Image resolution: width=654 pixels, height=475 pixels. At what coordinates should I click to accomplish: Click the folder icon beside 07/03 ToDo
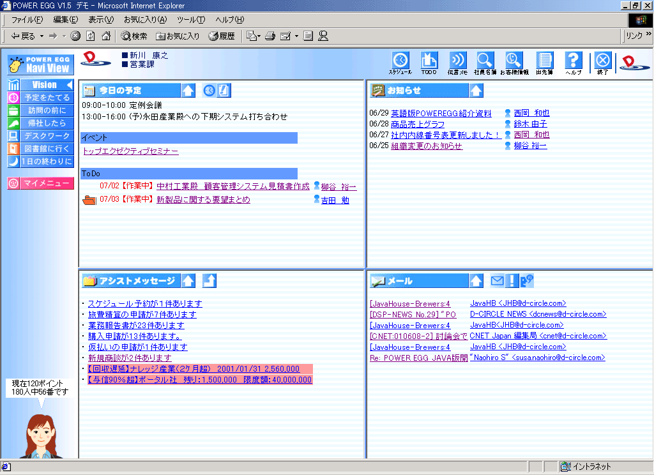coord(89,200)
